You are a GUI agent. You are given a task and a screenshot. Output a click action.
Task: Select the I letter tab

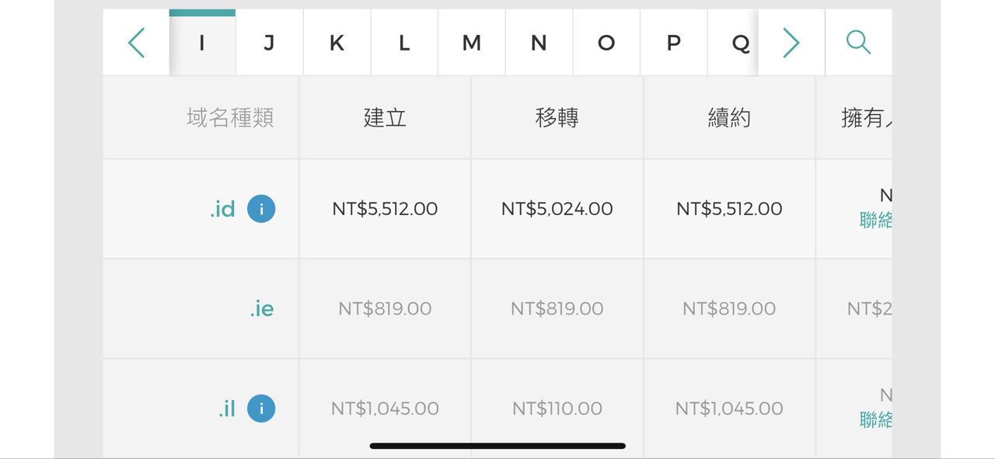(x=202, y=43)
